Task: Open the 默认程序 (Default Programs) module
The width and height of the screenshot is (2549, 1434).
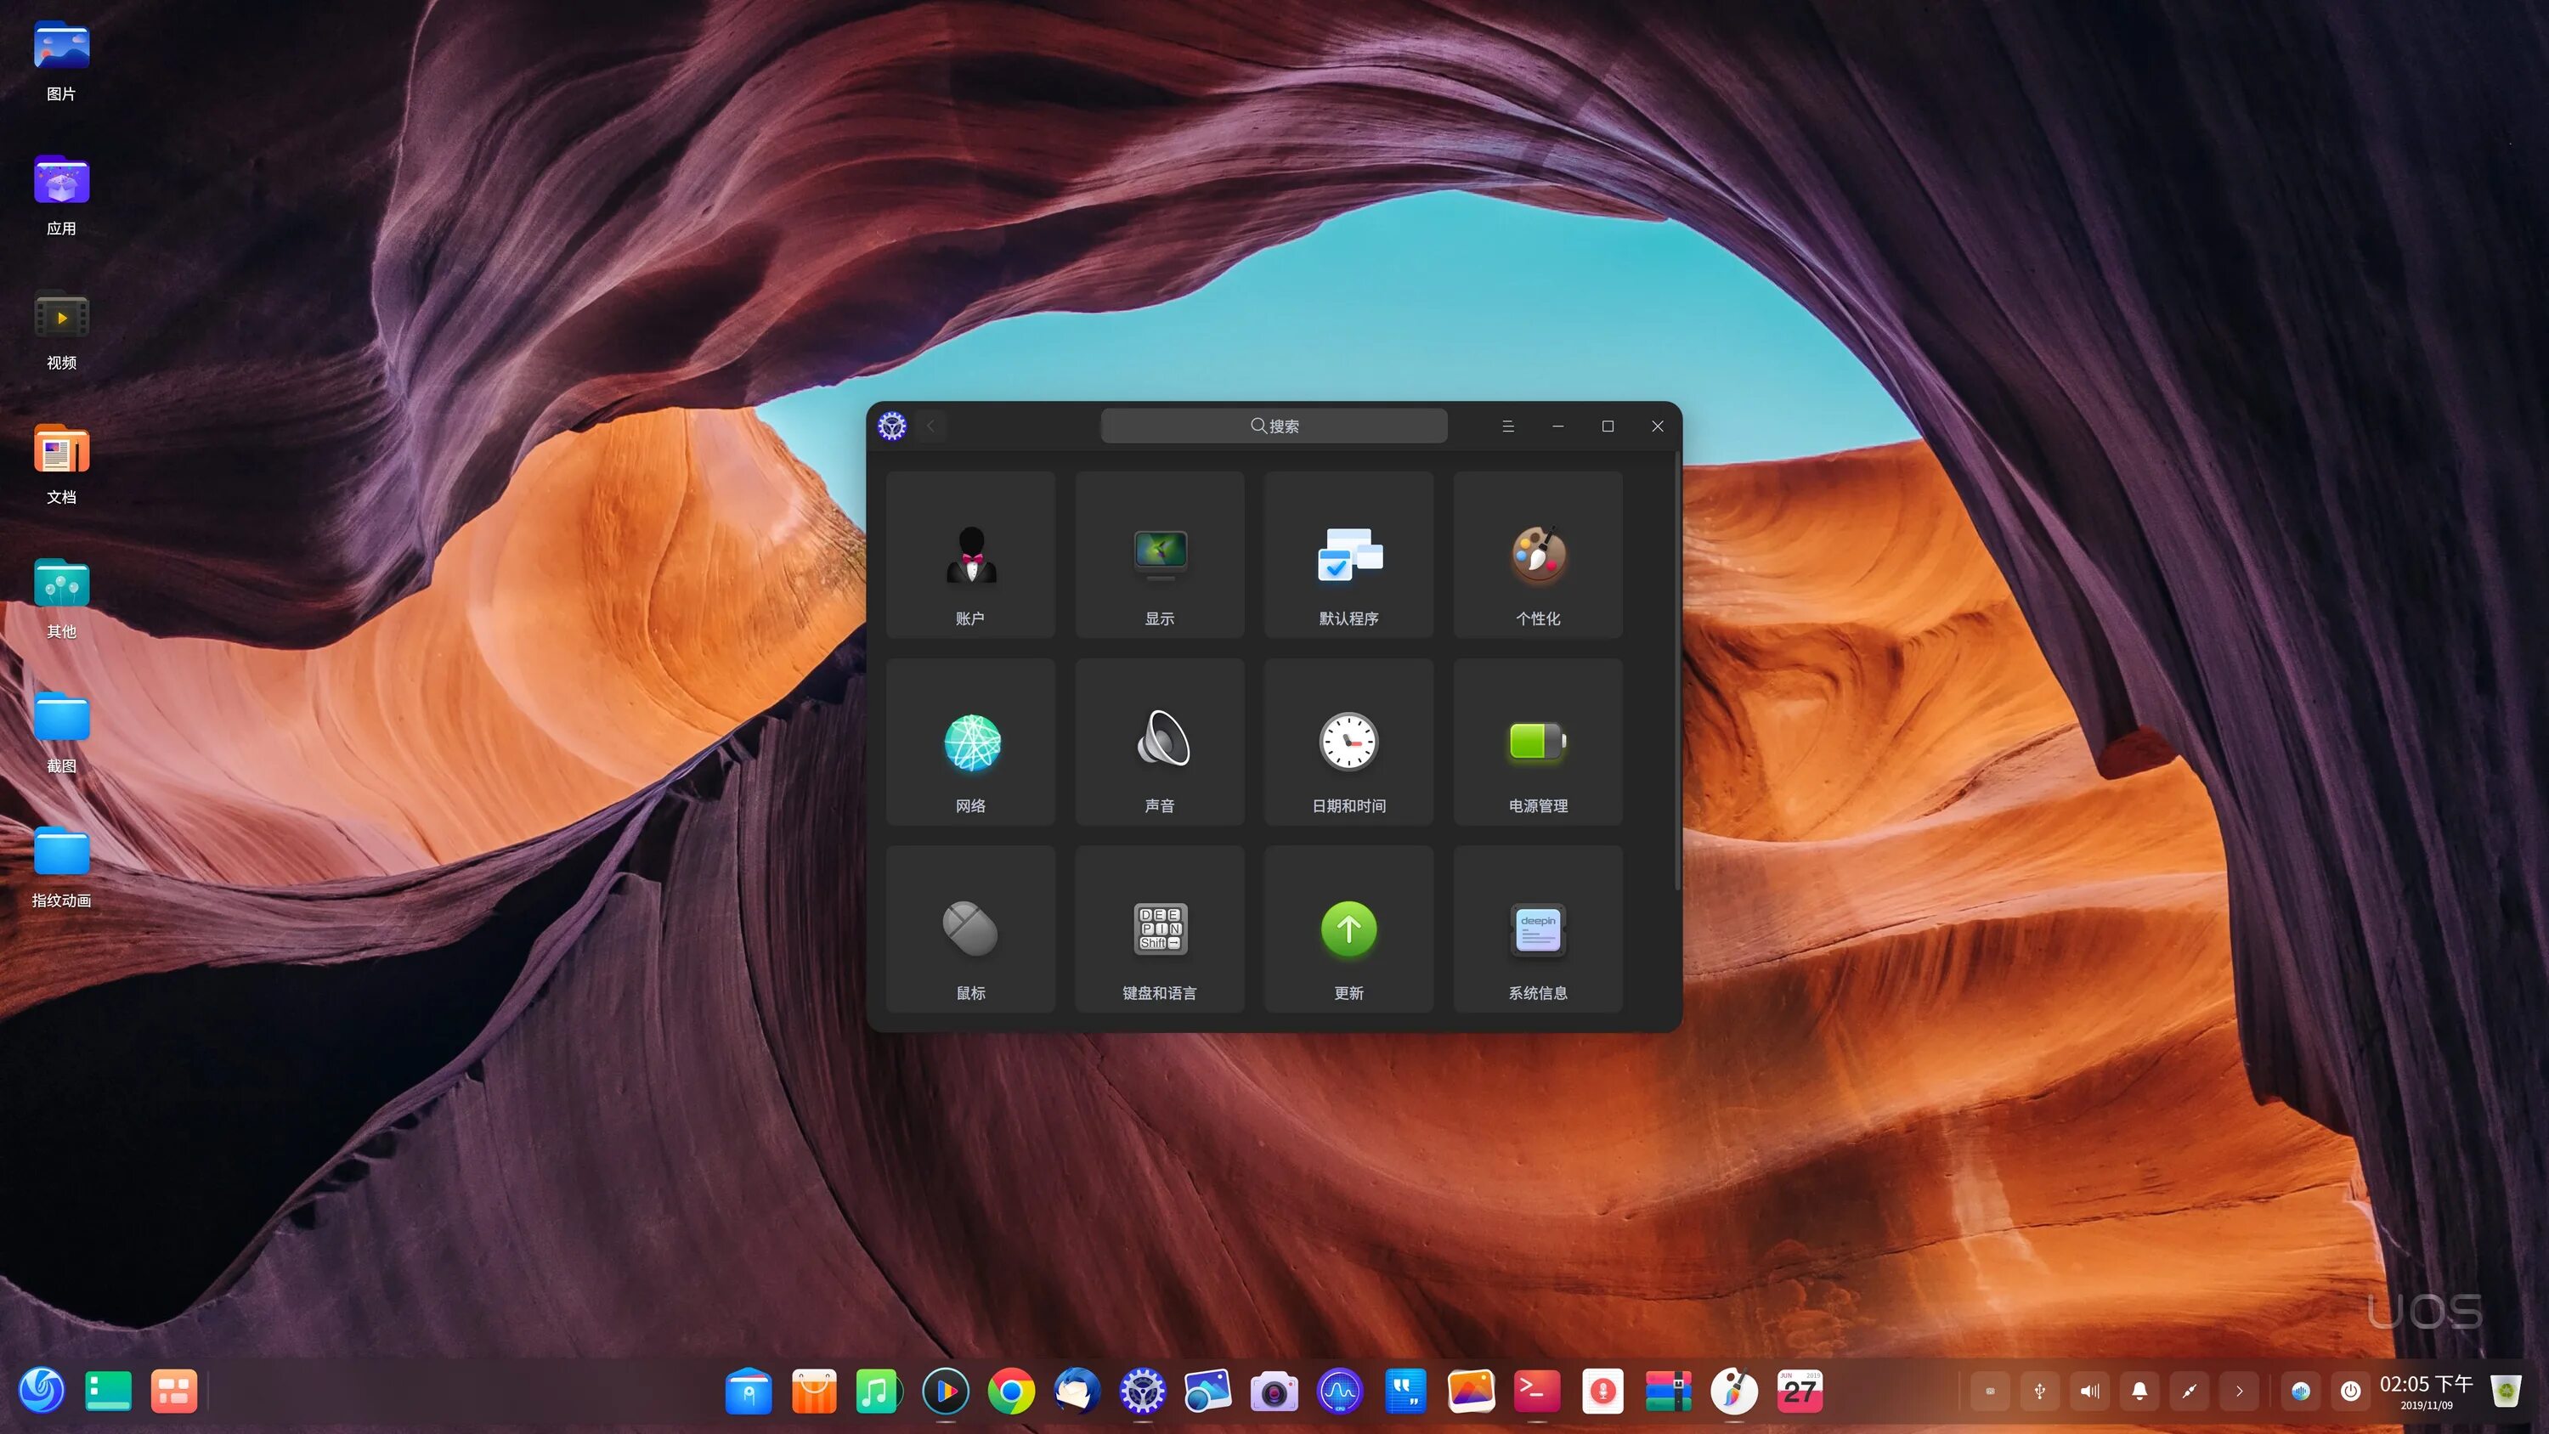Action: coord(1348,554)
